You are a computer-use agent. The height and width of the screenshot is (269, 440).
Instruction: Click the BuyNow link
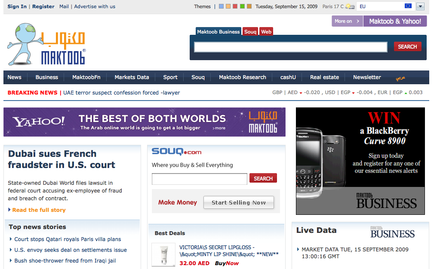coord(227,263)
